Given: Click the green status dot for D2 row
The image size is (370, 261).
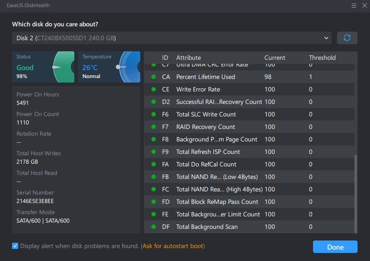Looking at the screenshot, I should (154, 102).
